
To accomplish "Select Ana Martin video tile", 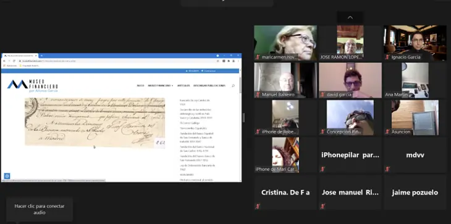I will pos(415,80).
